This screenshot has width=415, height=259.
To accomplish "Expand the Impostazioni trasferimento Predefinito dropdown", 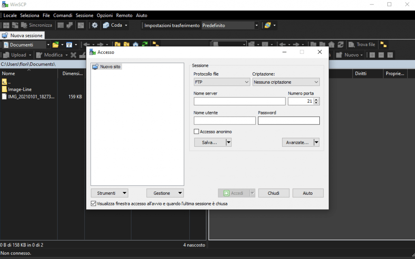I will (256, 25).
